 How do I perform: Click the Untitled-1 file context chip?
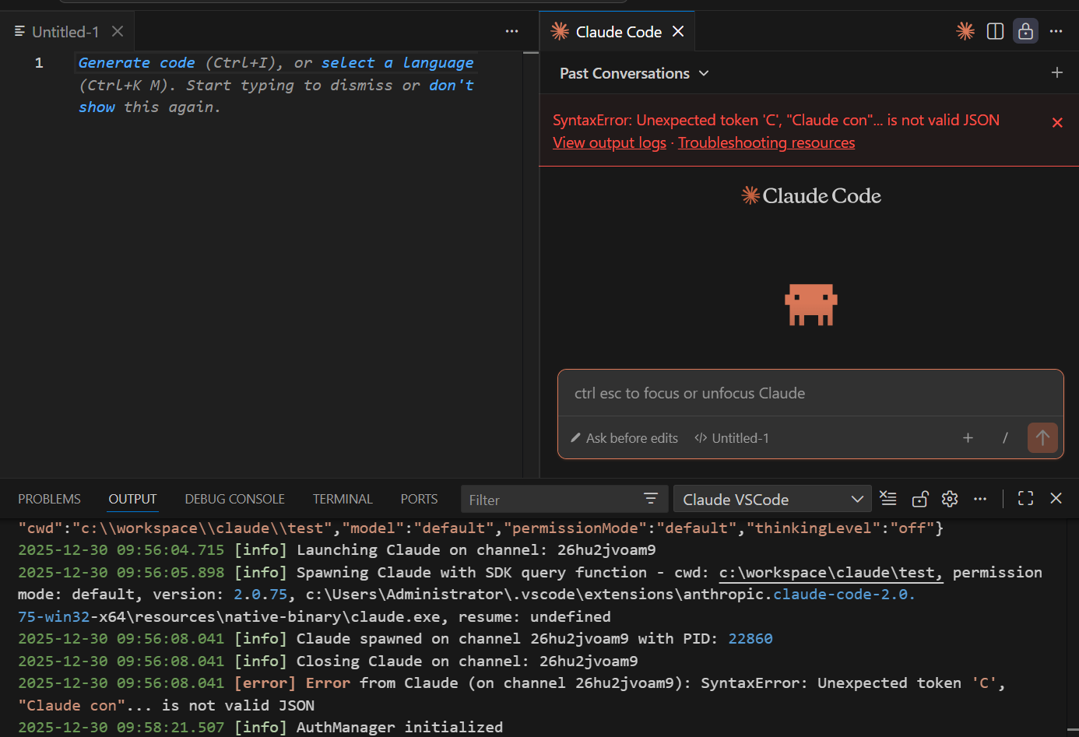[732, 438]
